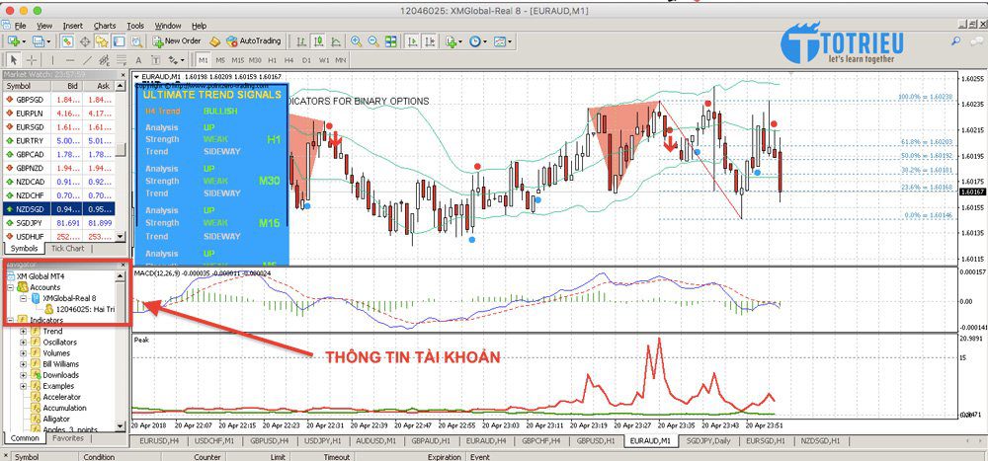
Task: Expand the Trend indicators folder
Action: click(x=24, y=332)
